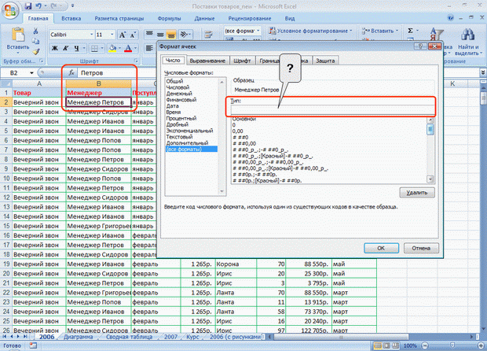Switch to Page Break Preview in the status bar
The height and width of the screenshot is (351, 487).
tap(395, 345)
